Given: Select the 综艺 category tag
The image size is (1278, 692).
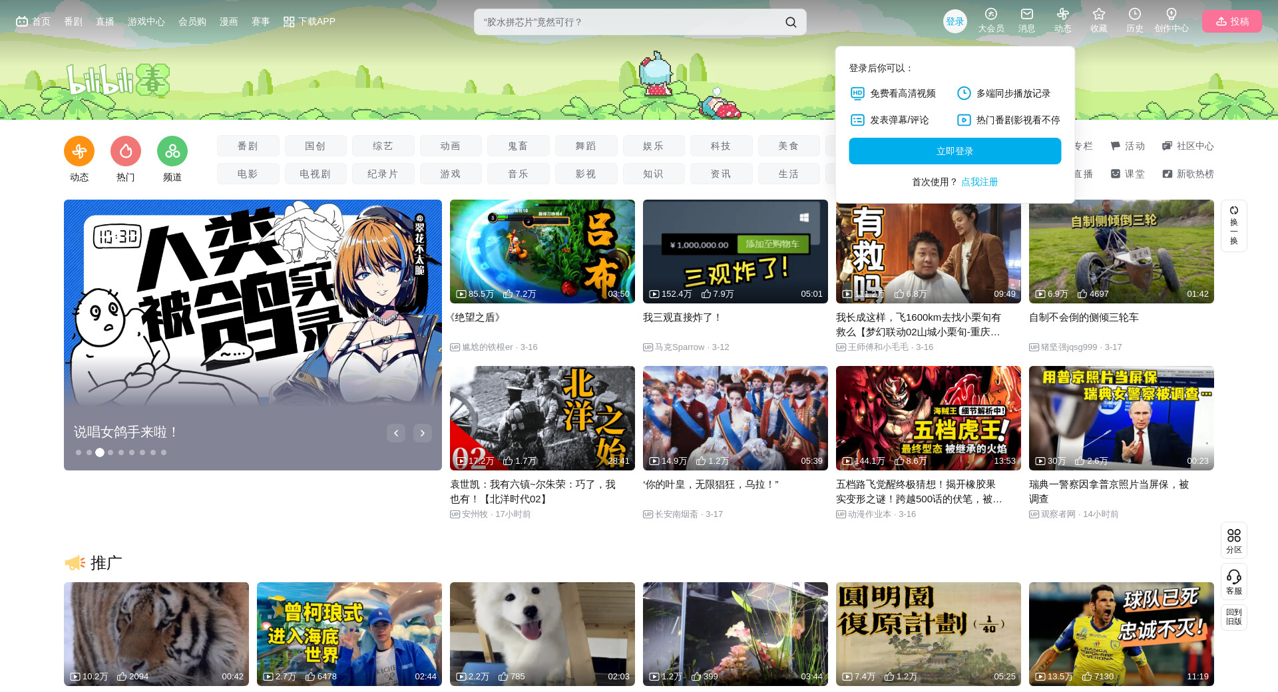Looking at the screenshot, I should pyautogui.click(x=383, y=146).
